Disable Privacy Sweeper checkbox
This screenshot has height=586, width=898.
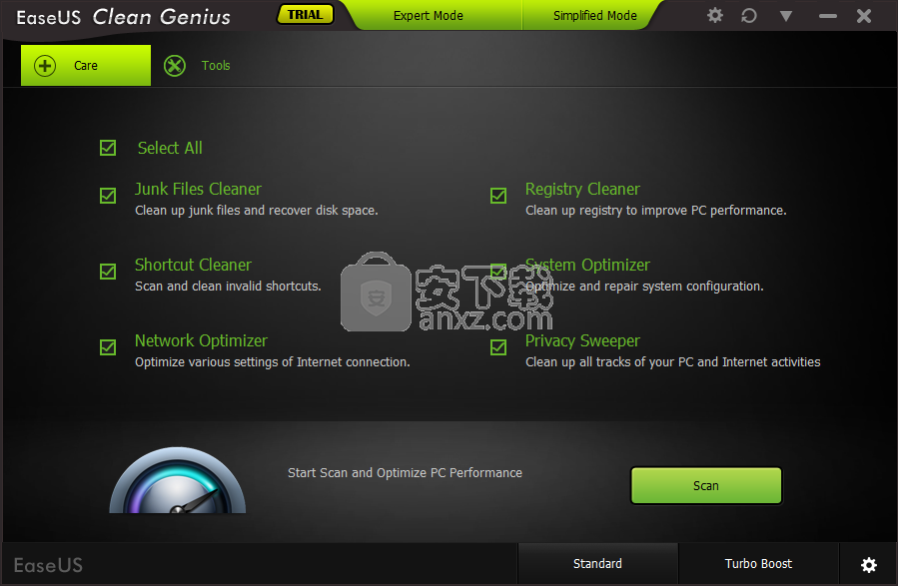[498, 347]
